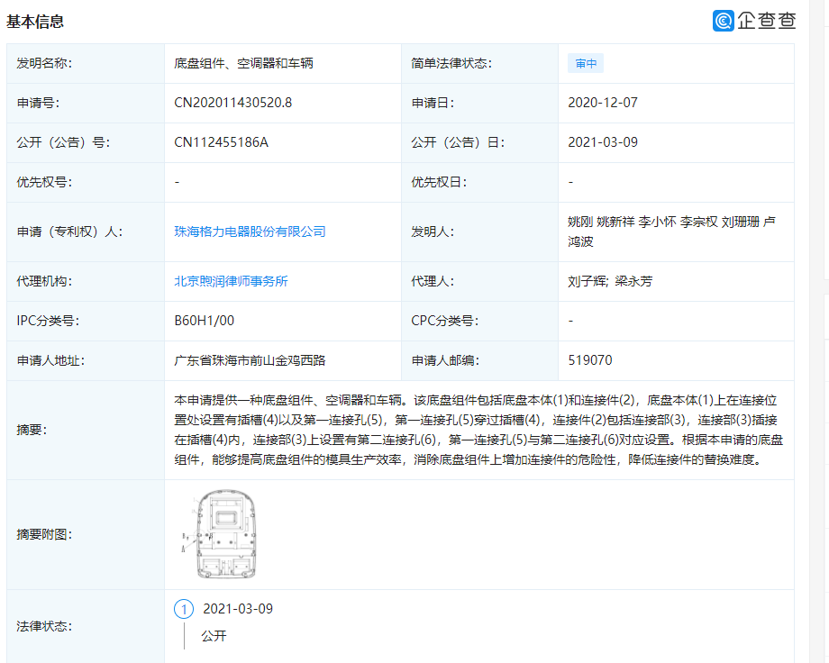
Task: Click the IPC classification B60H1/00
Action: 203,321
